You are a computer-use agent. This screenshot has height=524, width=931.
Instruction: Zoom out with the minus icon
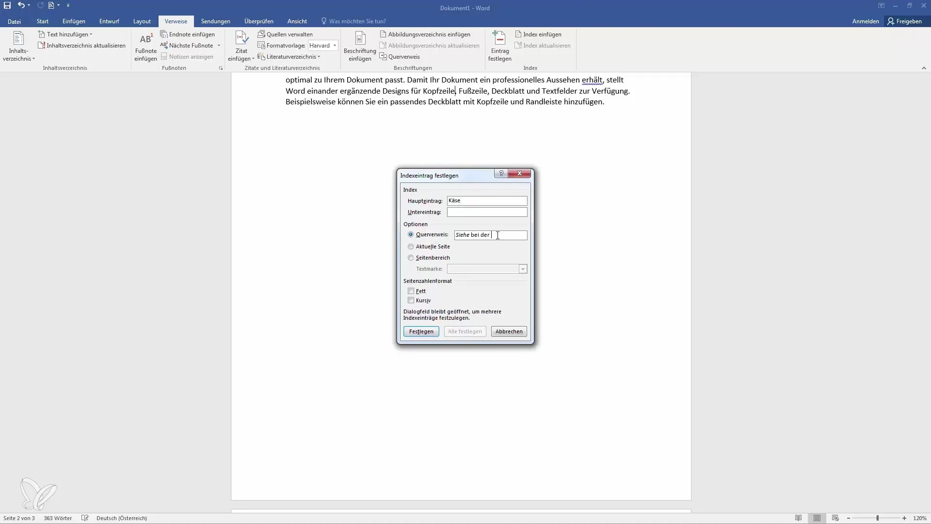pyautogui.click(x=849, y=518)
